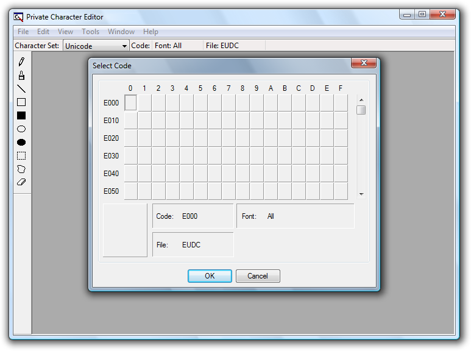The width and height of the screenshot is (471, 351).
Task: Open the Help menu
Action: [x=151, y=32]
